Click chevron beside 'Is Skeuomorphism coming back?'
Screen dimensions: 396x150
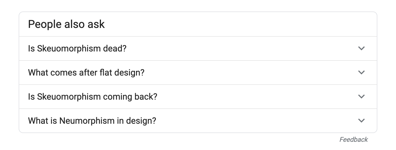361,97
